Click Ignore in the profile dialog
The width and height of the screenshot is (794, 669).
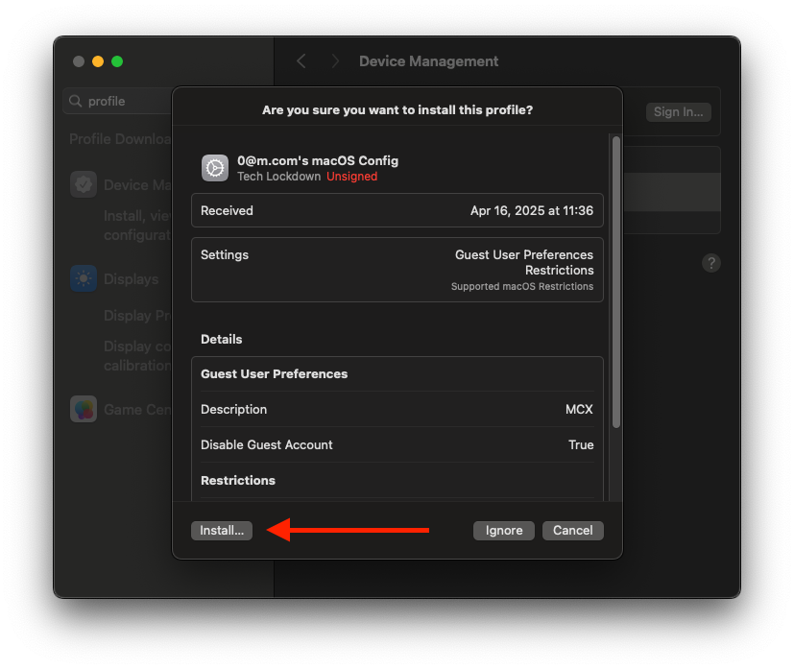504,531
